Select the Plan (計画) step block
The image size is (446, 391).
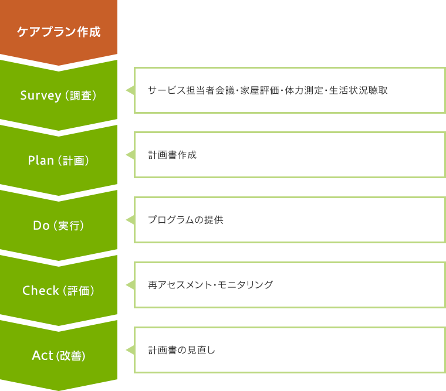pyautogui.click(x=59, y=160)
